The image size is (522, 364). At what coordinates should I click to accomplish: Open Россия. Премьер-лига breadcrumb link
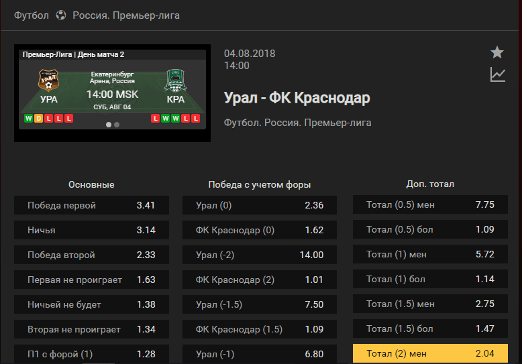[x=126, y=15]
